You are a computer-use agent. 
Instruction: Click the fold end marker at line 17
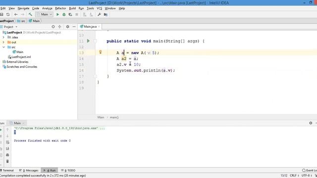tap(95, 76)
